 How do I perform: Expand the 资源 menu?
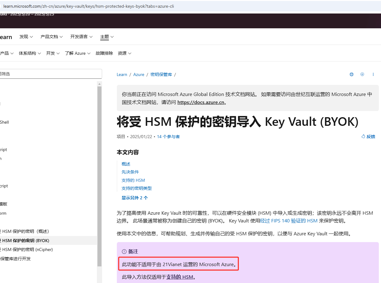(x=125, y=53)
